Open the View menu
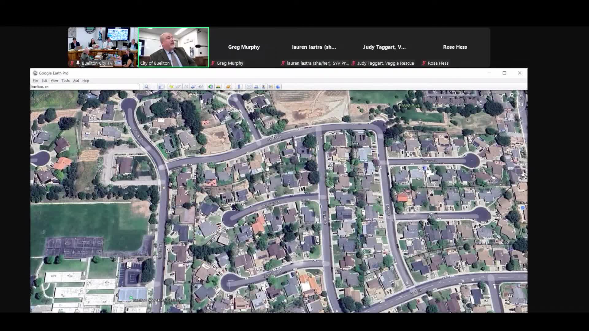The height and width of the screenshot is (331, 589). [54, 81]
